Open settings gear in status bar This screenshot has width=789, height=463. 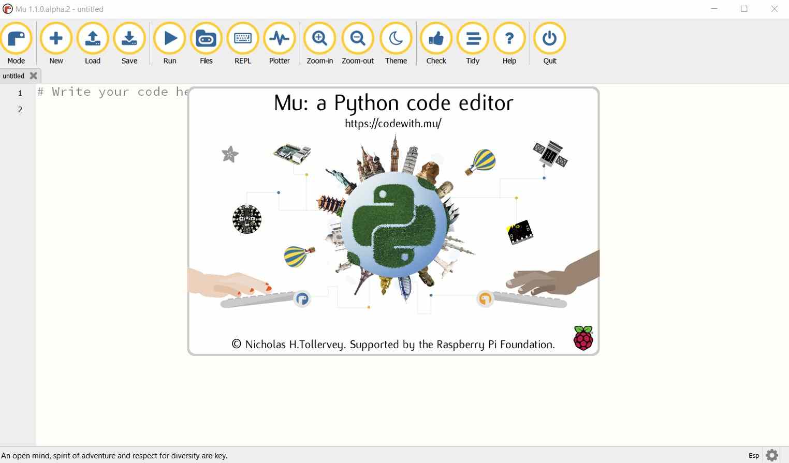(772, 455)
